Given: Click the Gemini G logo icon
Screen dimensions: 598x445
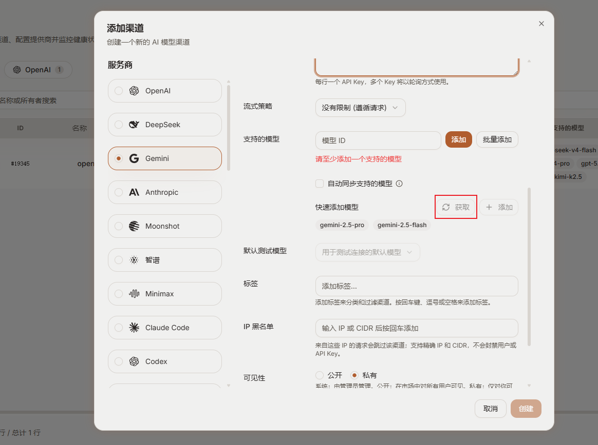Looking at the screenshot, I should 134,158.
